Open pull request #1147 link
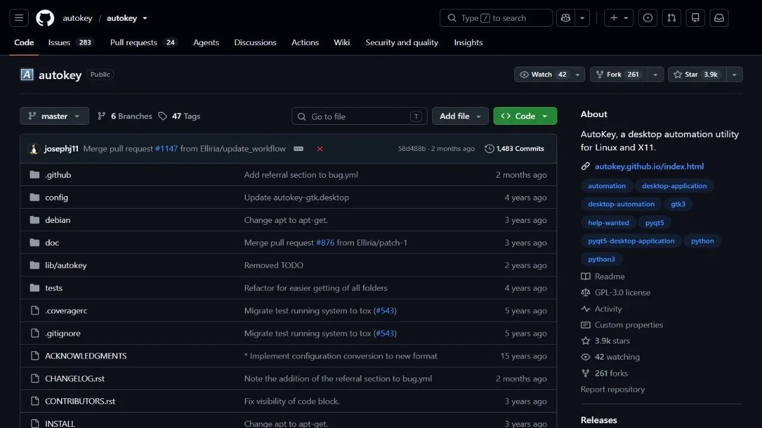Screen dimensions: 762x428 pos(167,149)
